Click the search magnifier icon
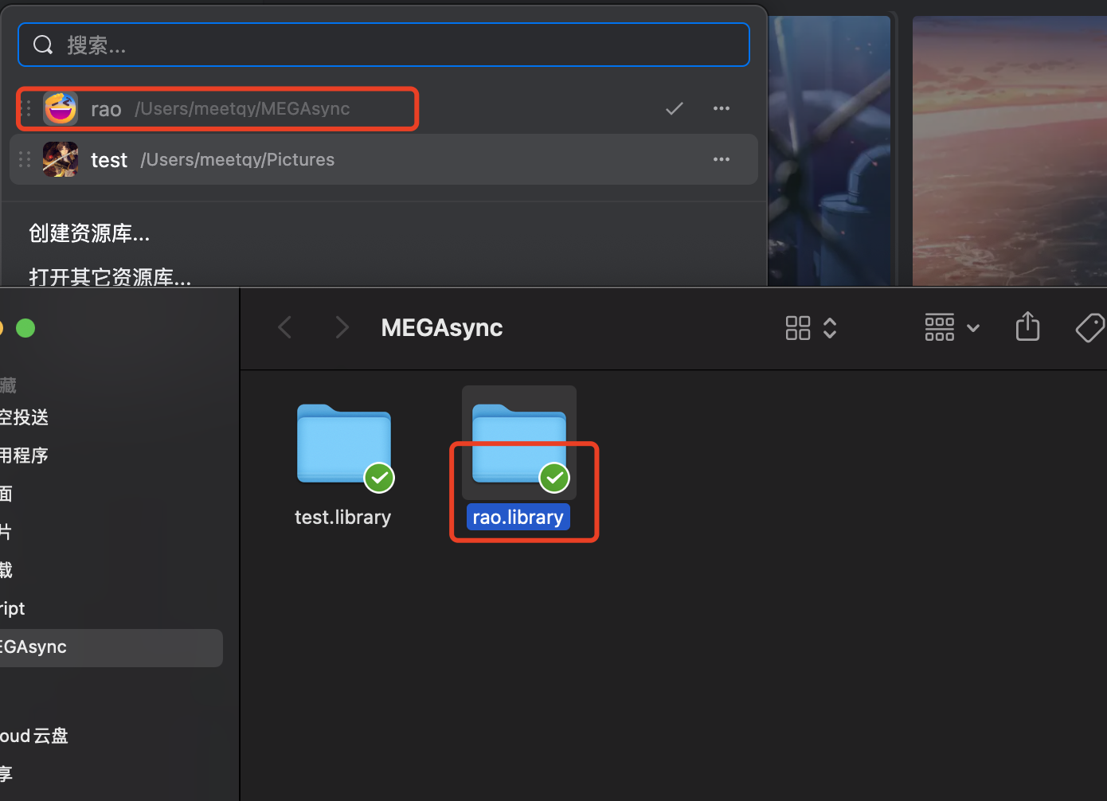Viewport: 1107px width, 801px height. tap(42, 45)
